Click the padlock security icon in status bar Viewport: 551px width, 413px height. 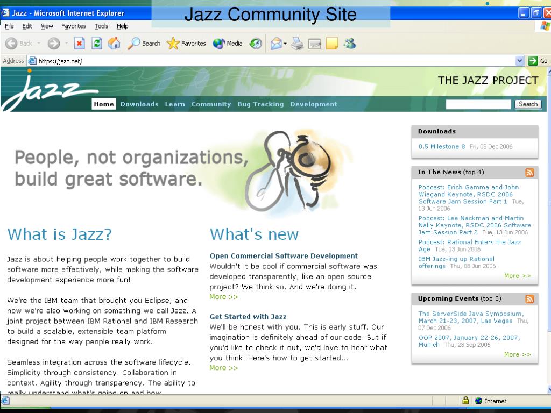pyautogui.click(x=465, y=400)
